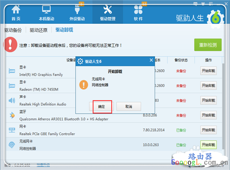230x170 pixels.
Task: Open the 本机驱动 monitor icon
Action: coord(46,10)
